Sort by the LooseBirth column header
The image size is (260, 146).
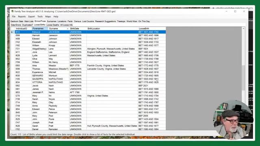click(x=152, y=28)
